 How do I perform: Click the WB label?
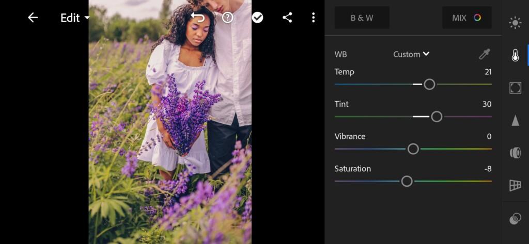point(340,54)
